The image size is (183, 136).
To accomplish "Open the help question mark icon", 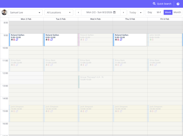I will coord(178,4).
